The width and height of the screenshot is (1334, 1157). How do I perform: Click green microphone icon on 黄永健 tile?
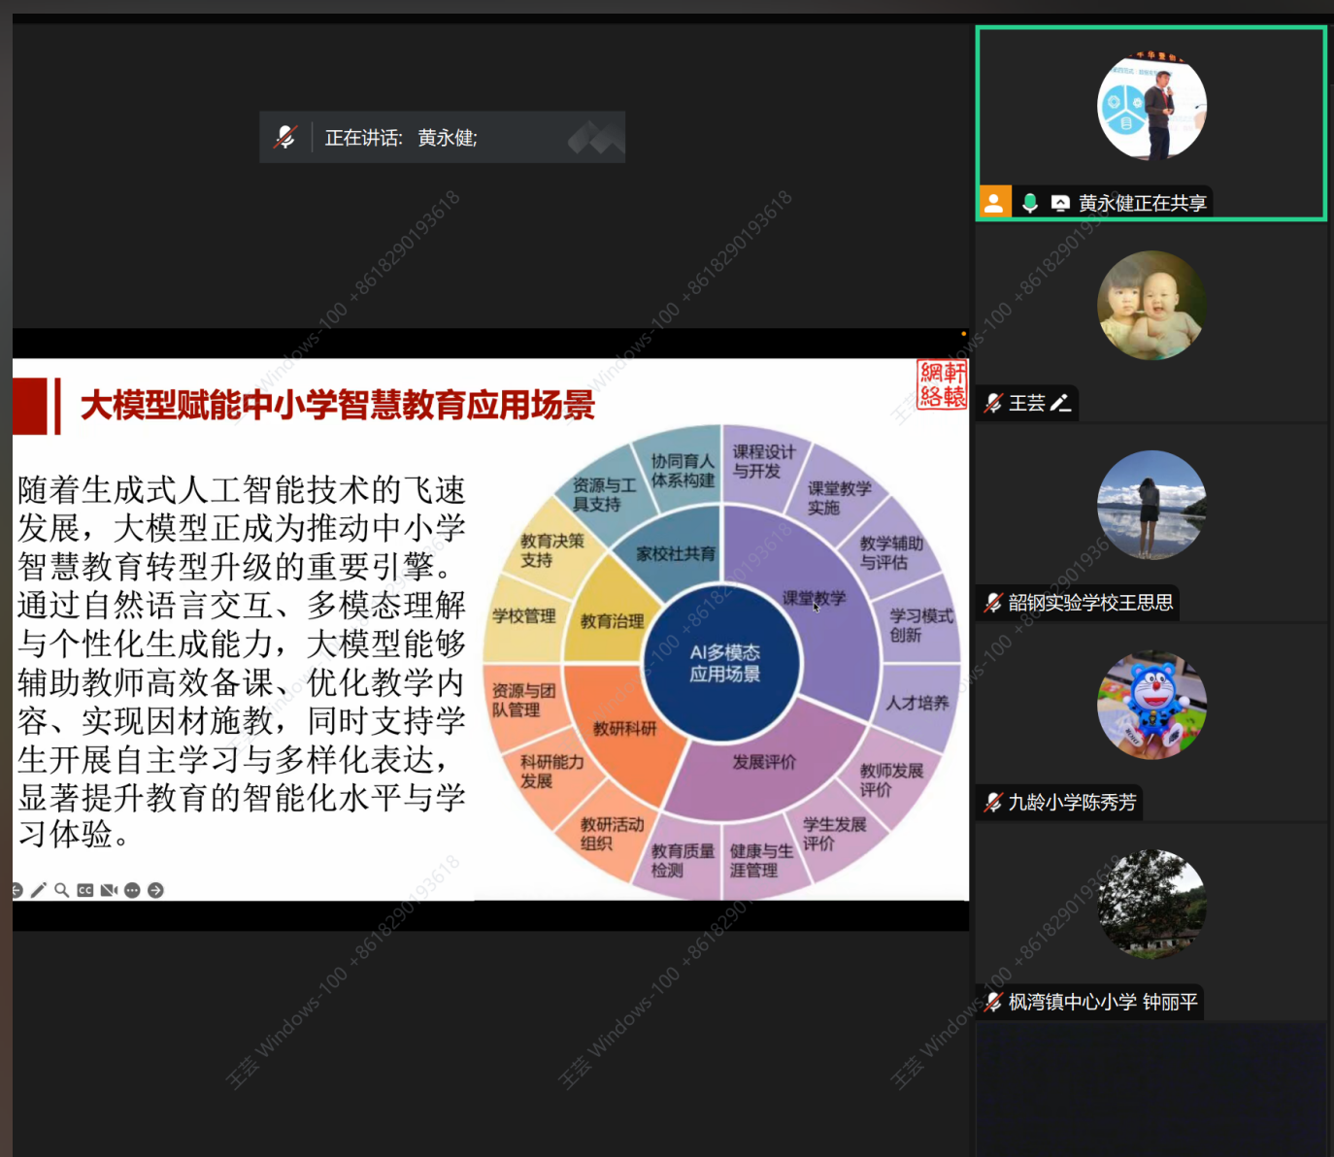pos(1030,203)
